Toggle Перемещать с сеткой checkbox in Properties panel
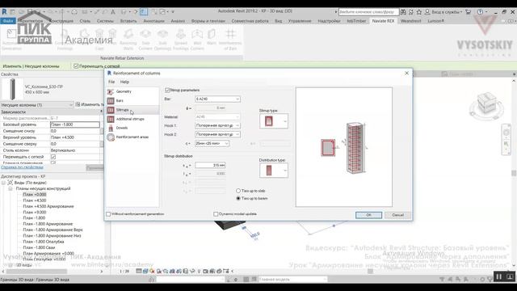The height and width of the screenshot is (291, 517). pyautogui.click(x=53, y=157)
